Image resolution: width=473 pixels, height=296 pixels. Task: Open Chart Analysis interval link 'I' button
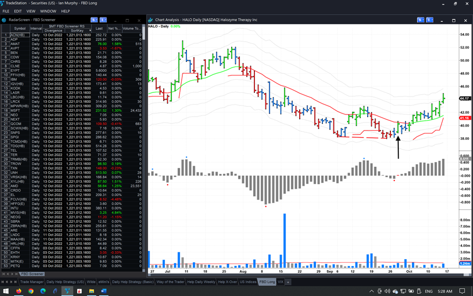[430, 20]
